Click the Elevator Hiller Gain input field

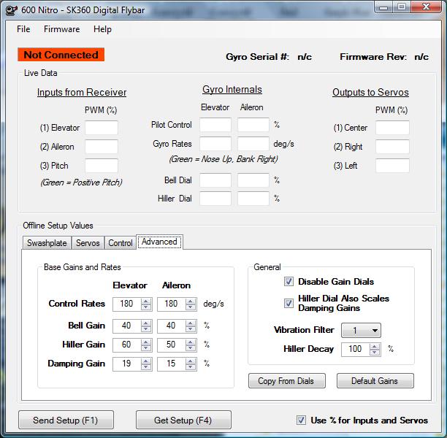pyautogui.click(x=125, y=344)
